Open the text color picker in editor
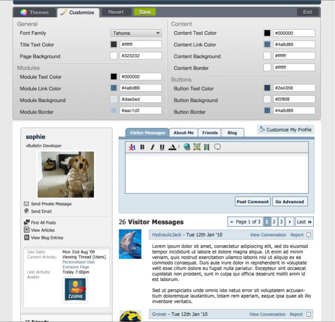 (x=173, y=147)
